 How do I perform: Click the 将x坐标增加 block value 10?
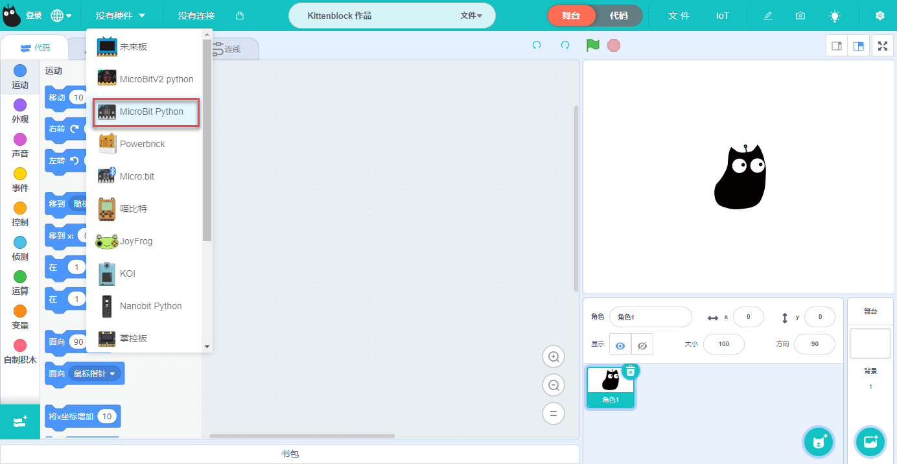pyautogui.click(x=107, y=417)
